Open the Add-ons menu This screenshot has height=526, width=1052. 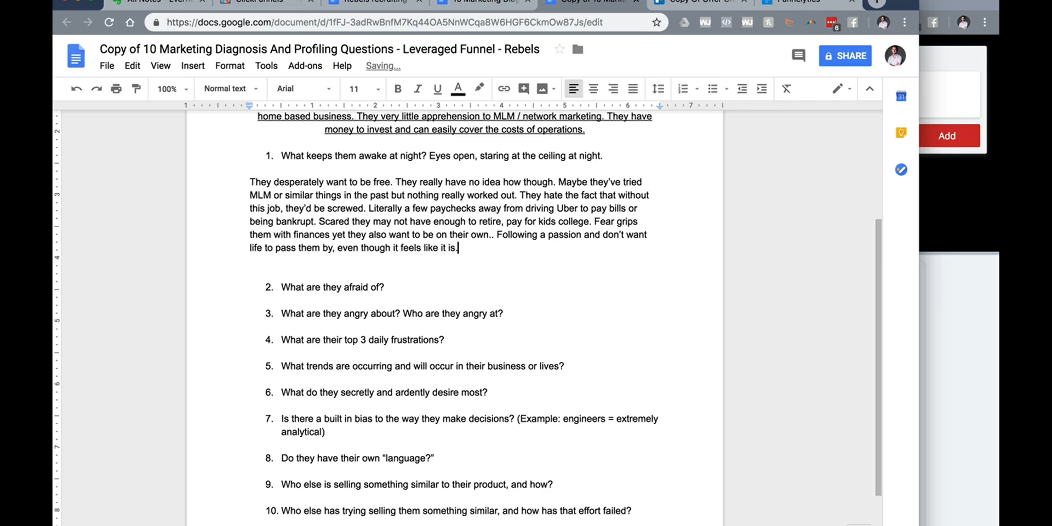305,66
